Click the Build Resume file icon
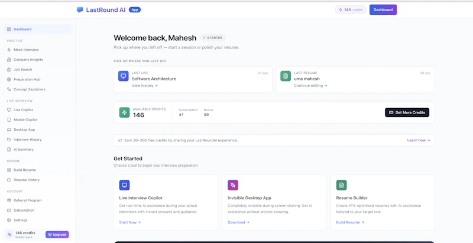This screenshot has height=243, width=473. [9, 170]
